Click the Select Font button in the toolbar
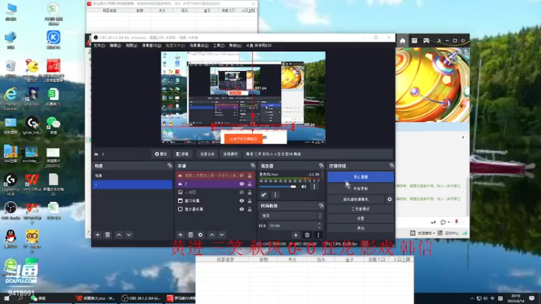The image size is (541, 304). [207, 154]
